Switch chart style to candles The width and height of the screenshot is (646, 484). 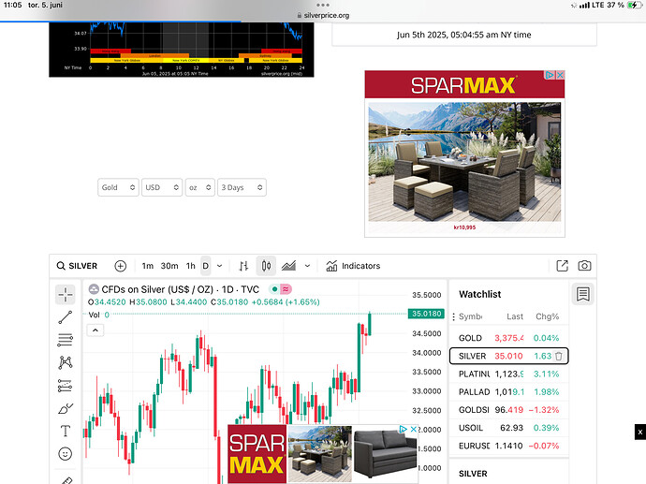[266, 266]
